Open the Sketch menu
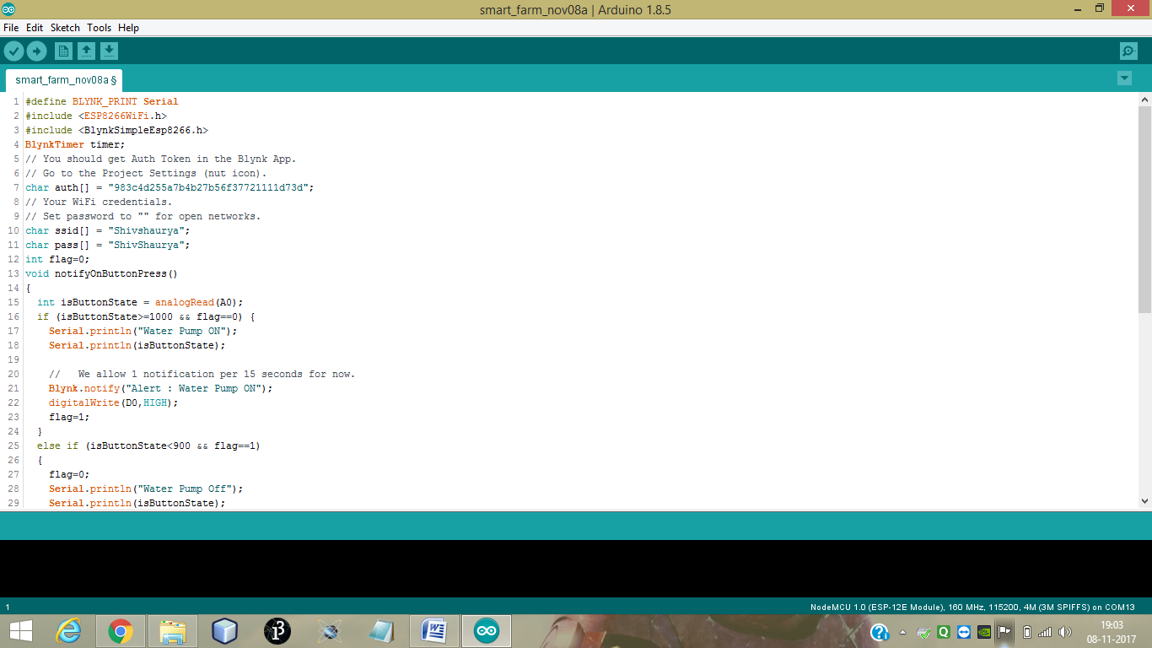The image size is (1152, 648). [65, 28]
